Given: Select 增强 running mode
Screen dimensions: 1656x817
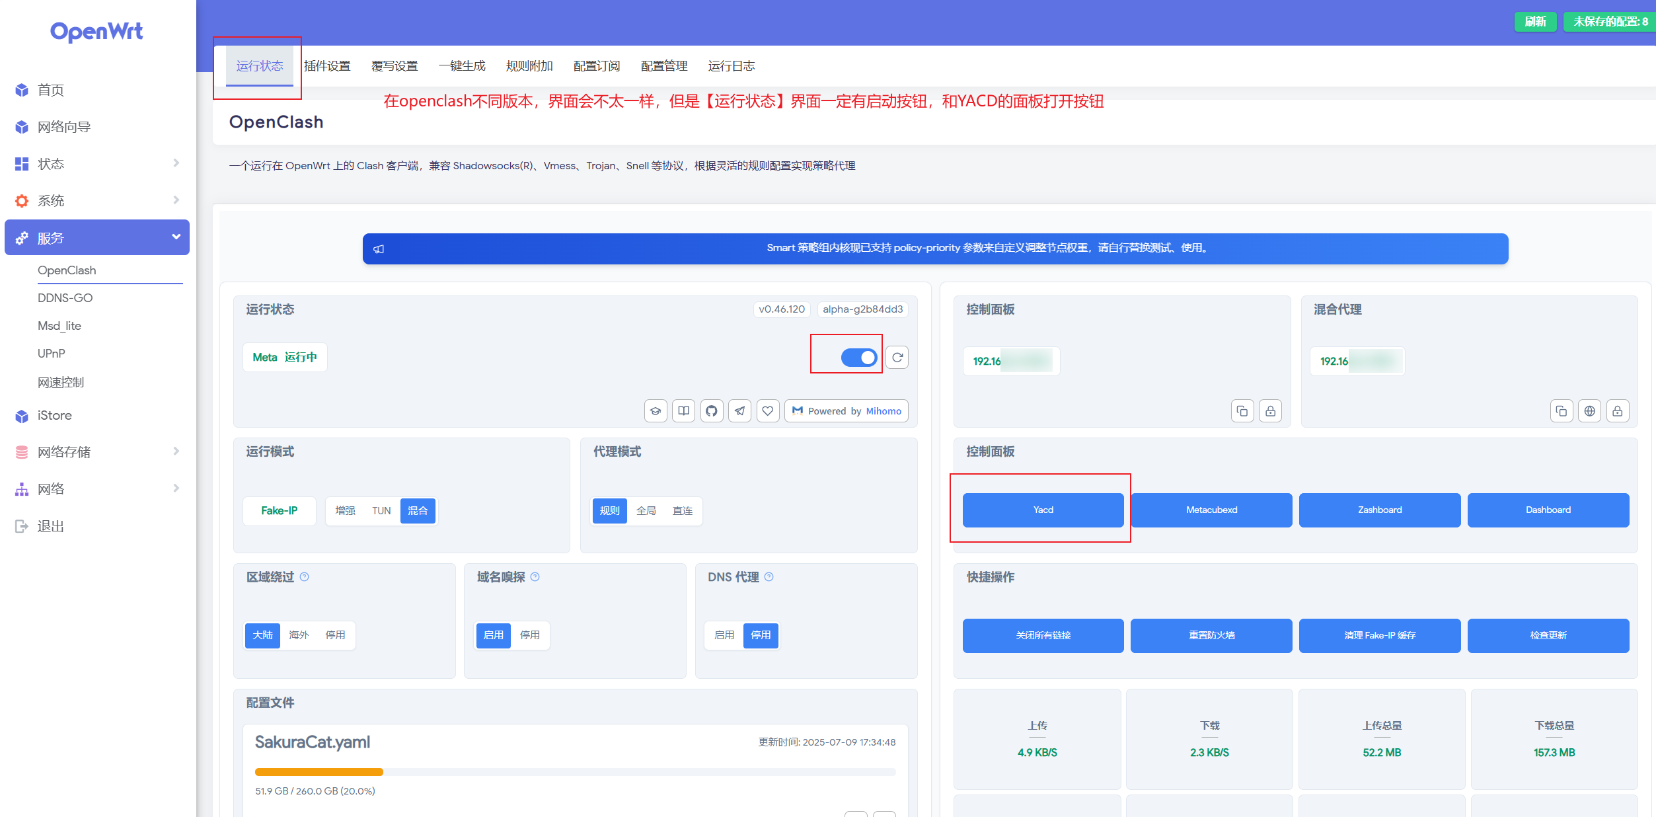Looking at the screenshot, I should (x=345, y=511).
